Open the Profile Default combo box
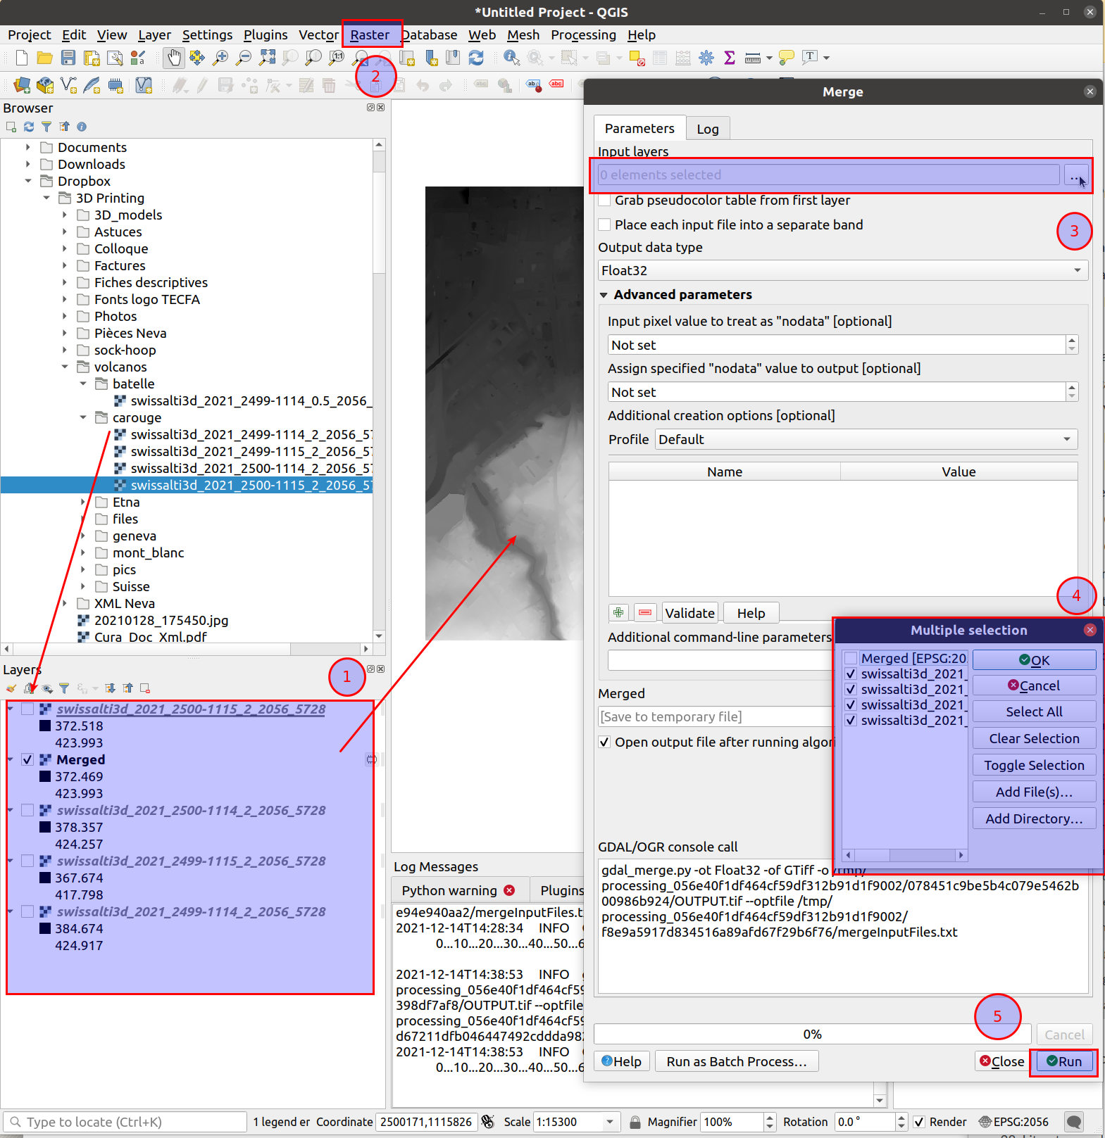The image size is (1105, 1138). click(x=866, y=440)
